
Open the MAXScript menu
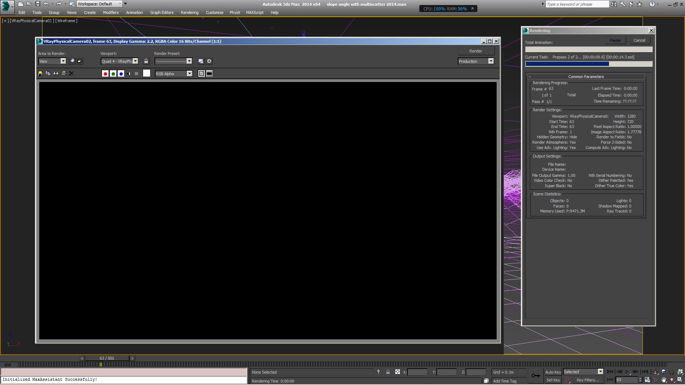click(255, 12)
